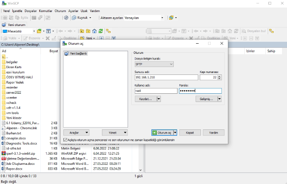Image resolution: width=287 pixels, height=184 pixels.
Task: Open the Dosya iletişim kuralı SFTP dropdown
Action: pos(154,64)
